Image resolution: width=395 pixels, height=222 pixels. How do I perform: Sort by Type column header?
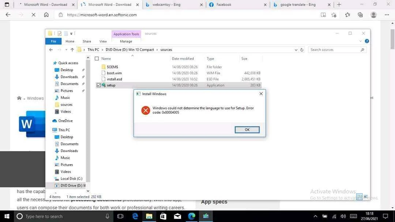(210, 59)
